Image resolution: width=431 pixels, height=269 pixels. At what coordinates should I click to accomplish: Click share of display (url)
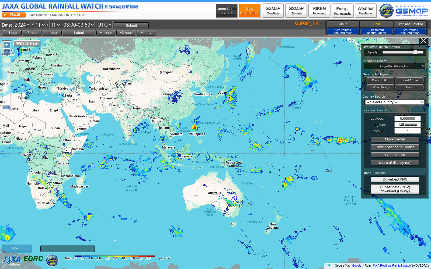pos(395,163)
